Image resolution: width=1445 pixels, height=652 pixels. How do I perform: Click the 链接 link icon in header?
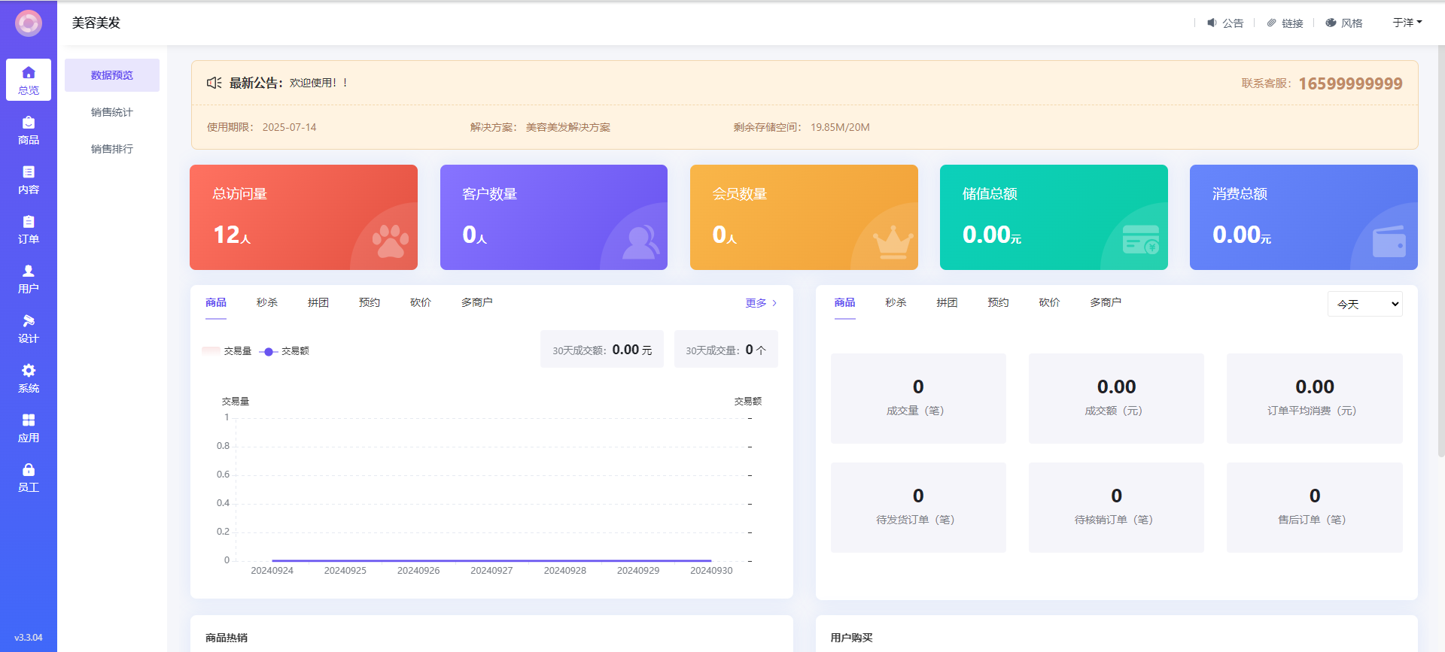pyautogui.click(x=1271, y=23)
